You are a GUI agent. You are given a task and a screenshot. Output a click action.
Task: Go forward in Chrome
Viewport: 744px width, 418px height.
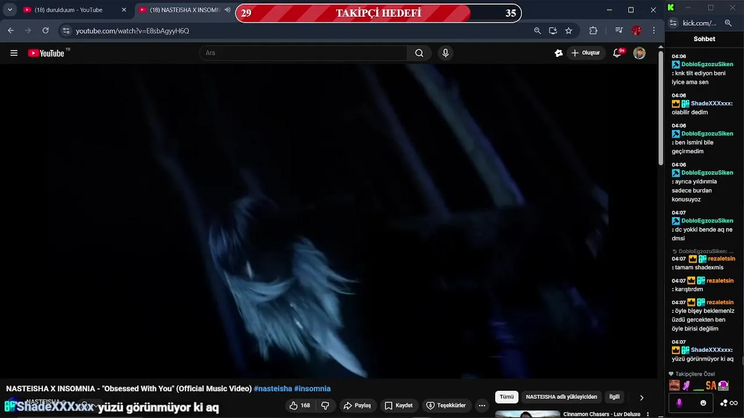pos(28,30)
